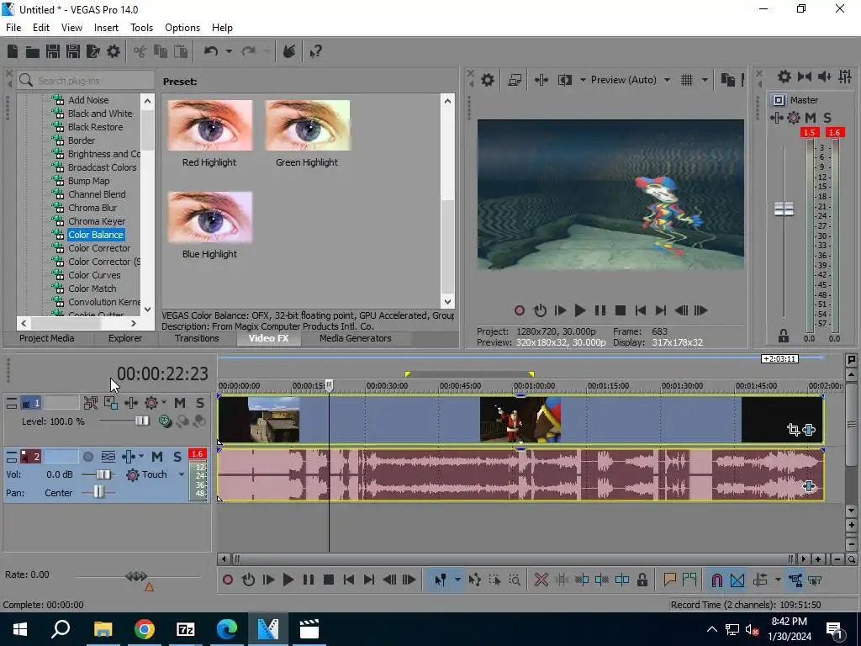Open Video Preview properties gear icon

click(x=488, y=80)
